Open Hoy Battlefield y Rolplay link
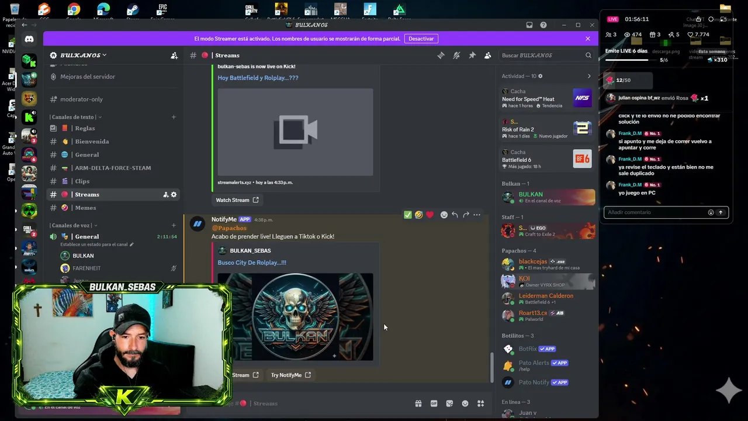The image size is (748, 421). pyautogui.click(x=258, y=78)
